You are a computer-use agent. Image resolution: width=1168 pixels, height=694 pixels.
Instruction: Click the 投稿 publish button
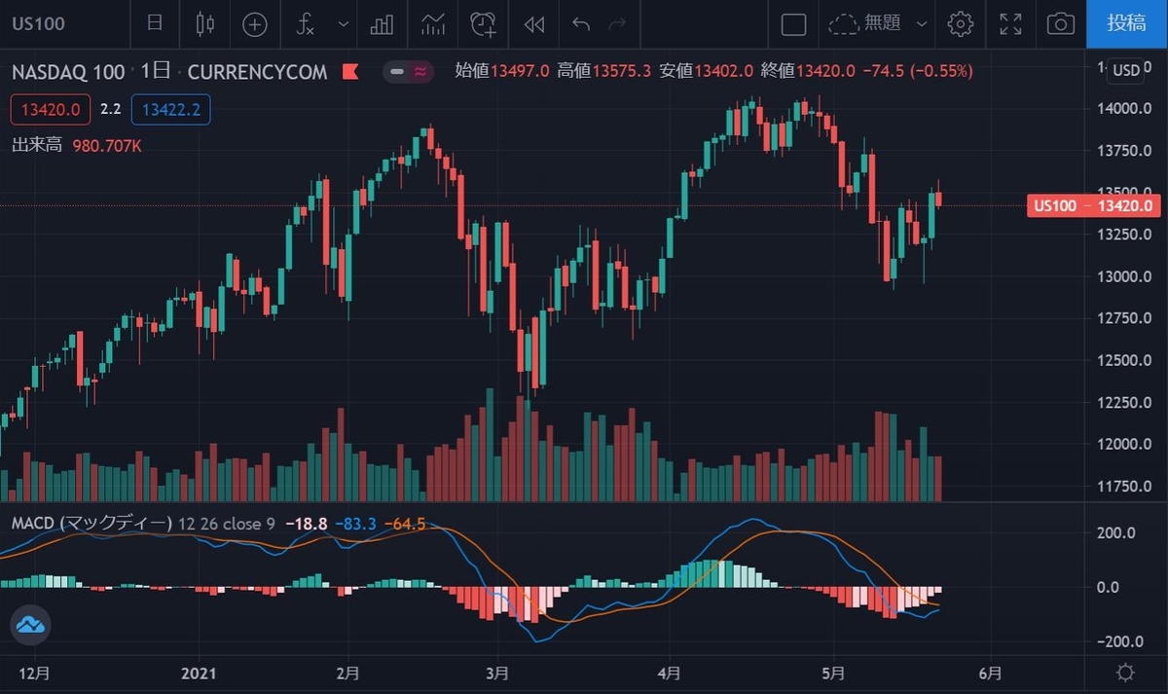(1127, 24)
